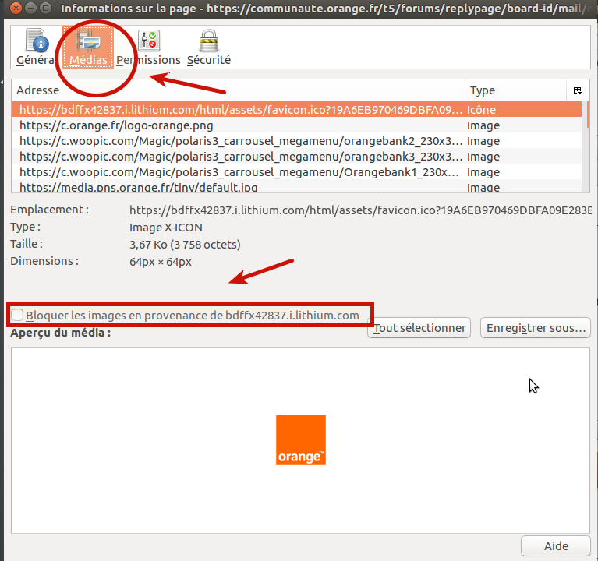Open the Aide help button

coord(556,545)
